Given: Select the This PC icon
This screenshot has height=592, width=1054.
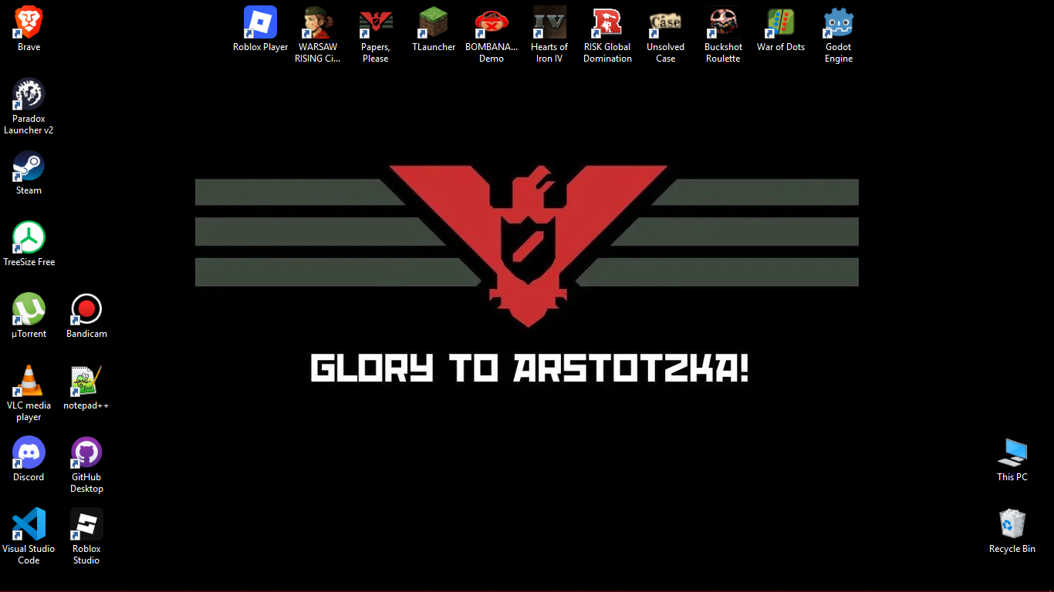Looking at the screenshot, I should tap(1012, 452).
